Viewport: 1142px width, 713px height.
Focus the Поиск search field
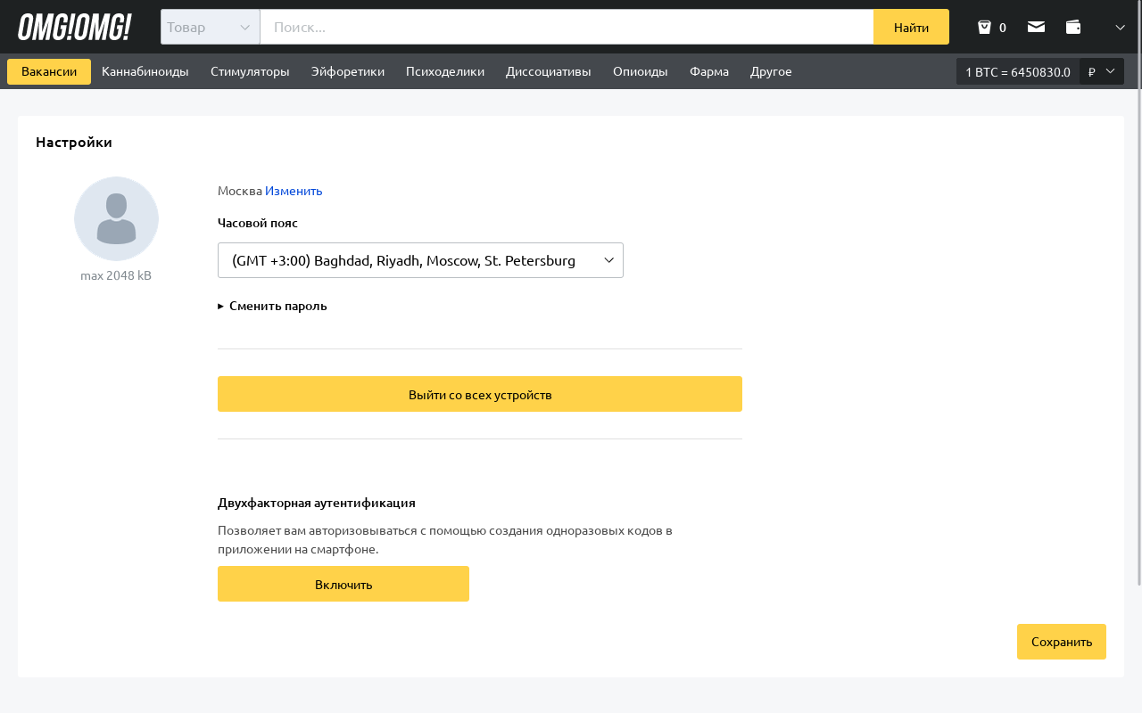[x=567, y=27]
